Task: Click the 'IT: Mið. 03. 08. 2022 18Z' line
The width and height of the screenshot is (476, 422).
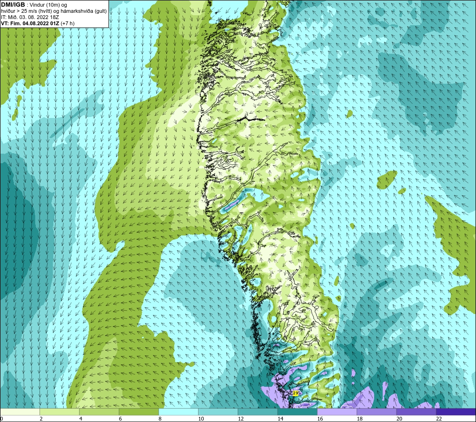Action: coord(30,17)
